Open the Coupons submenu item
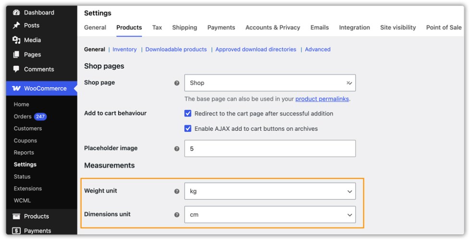Screen dimensions: 471x240 click(25, 141)
